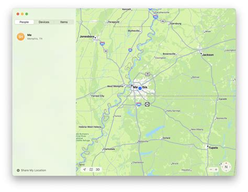The image size is (248, 192).
Task: Click the Covington town label
Action: click(x=161, y=58)
